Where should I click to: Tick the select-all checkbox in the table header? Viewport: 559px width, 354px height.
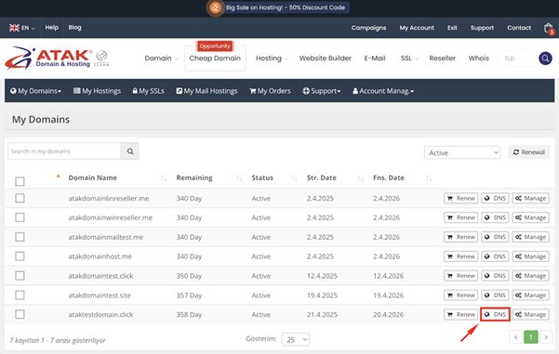pos(20,181)
